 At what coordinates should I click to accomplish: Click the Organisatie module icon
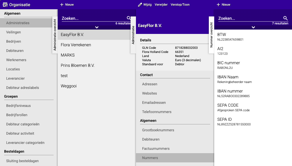(x=5, y=5)
